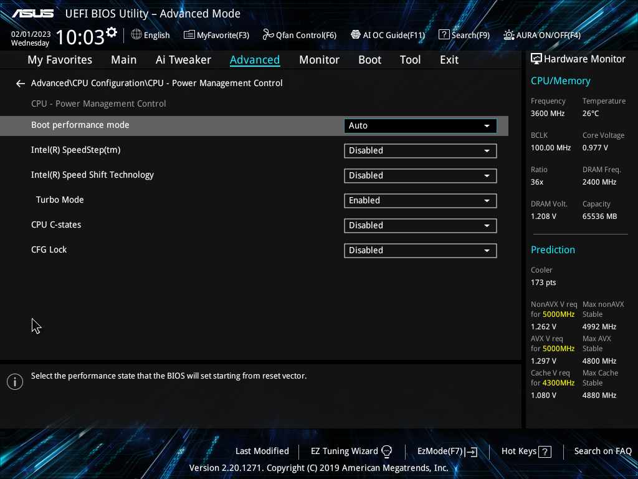Switch to the Tool tab
Image resolution: width=638 pixels, height=479 pixels.
coord(410,60)
